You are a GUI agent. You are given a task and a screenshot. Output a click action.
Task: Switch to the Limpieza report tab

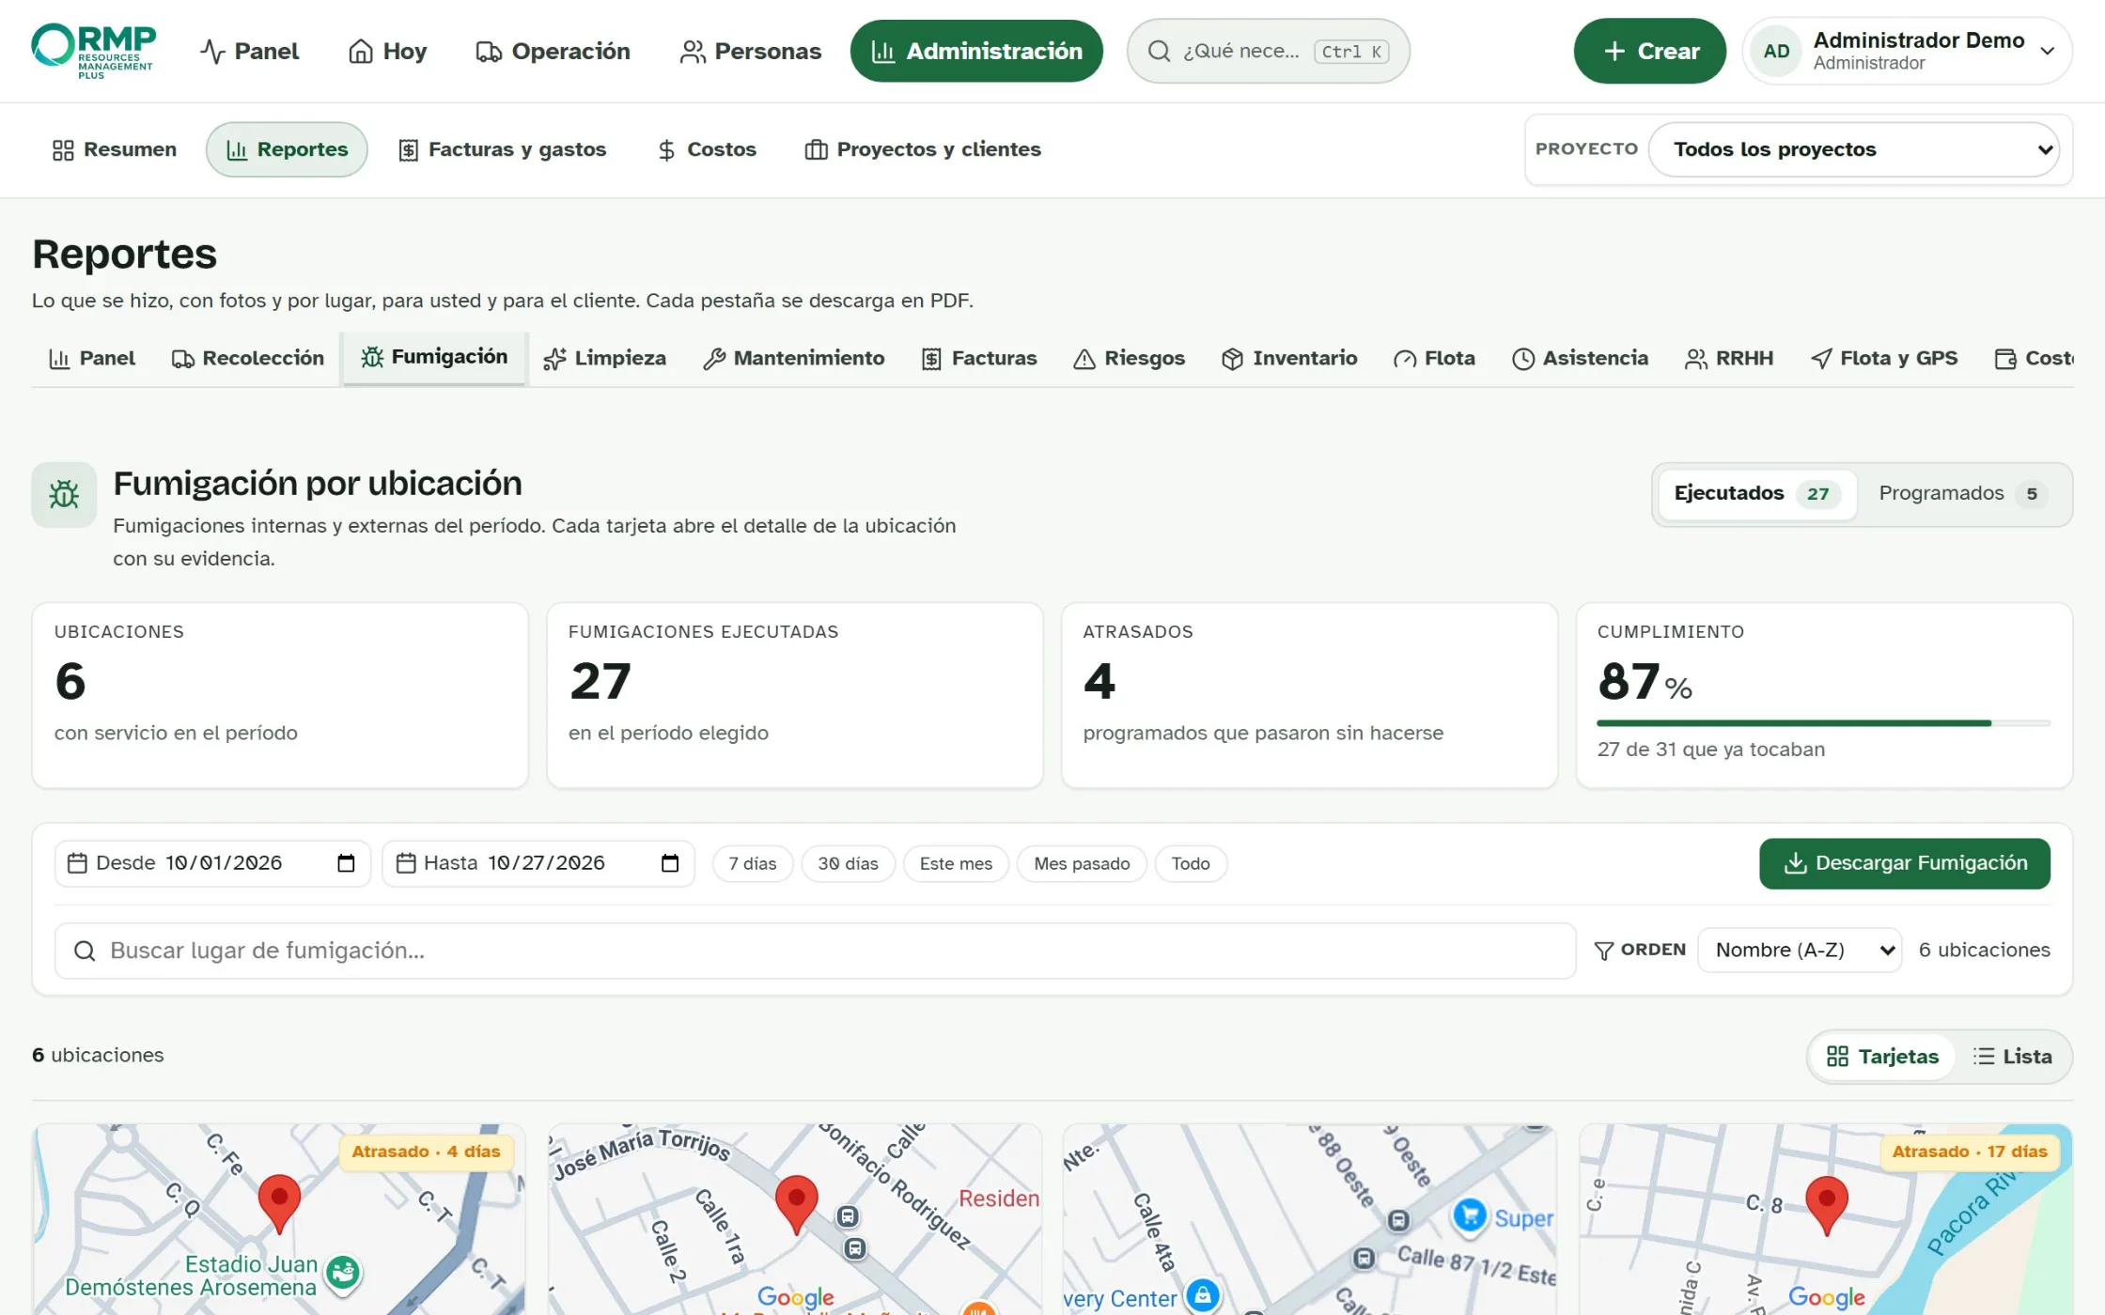pyautogui.click(x=605, y=358)
